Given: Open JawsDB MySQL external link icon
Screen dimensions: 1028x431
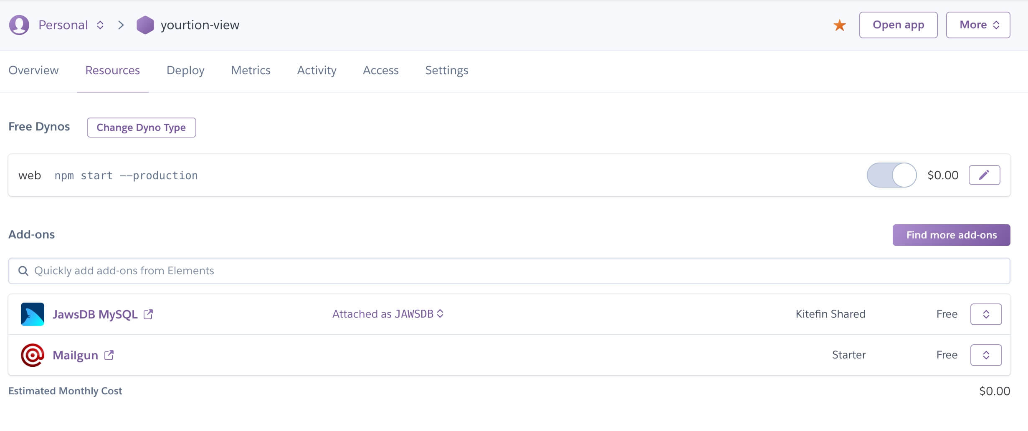Looking at the screenshot, I should click(x=148, y=314).
